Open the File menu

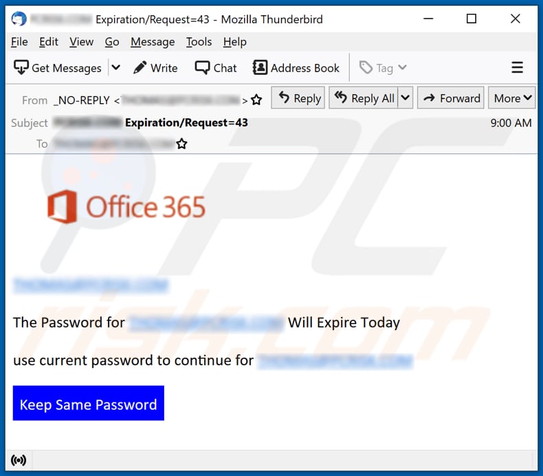19,42
